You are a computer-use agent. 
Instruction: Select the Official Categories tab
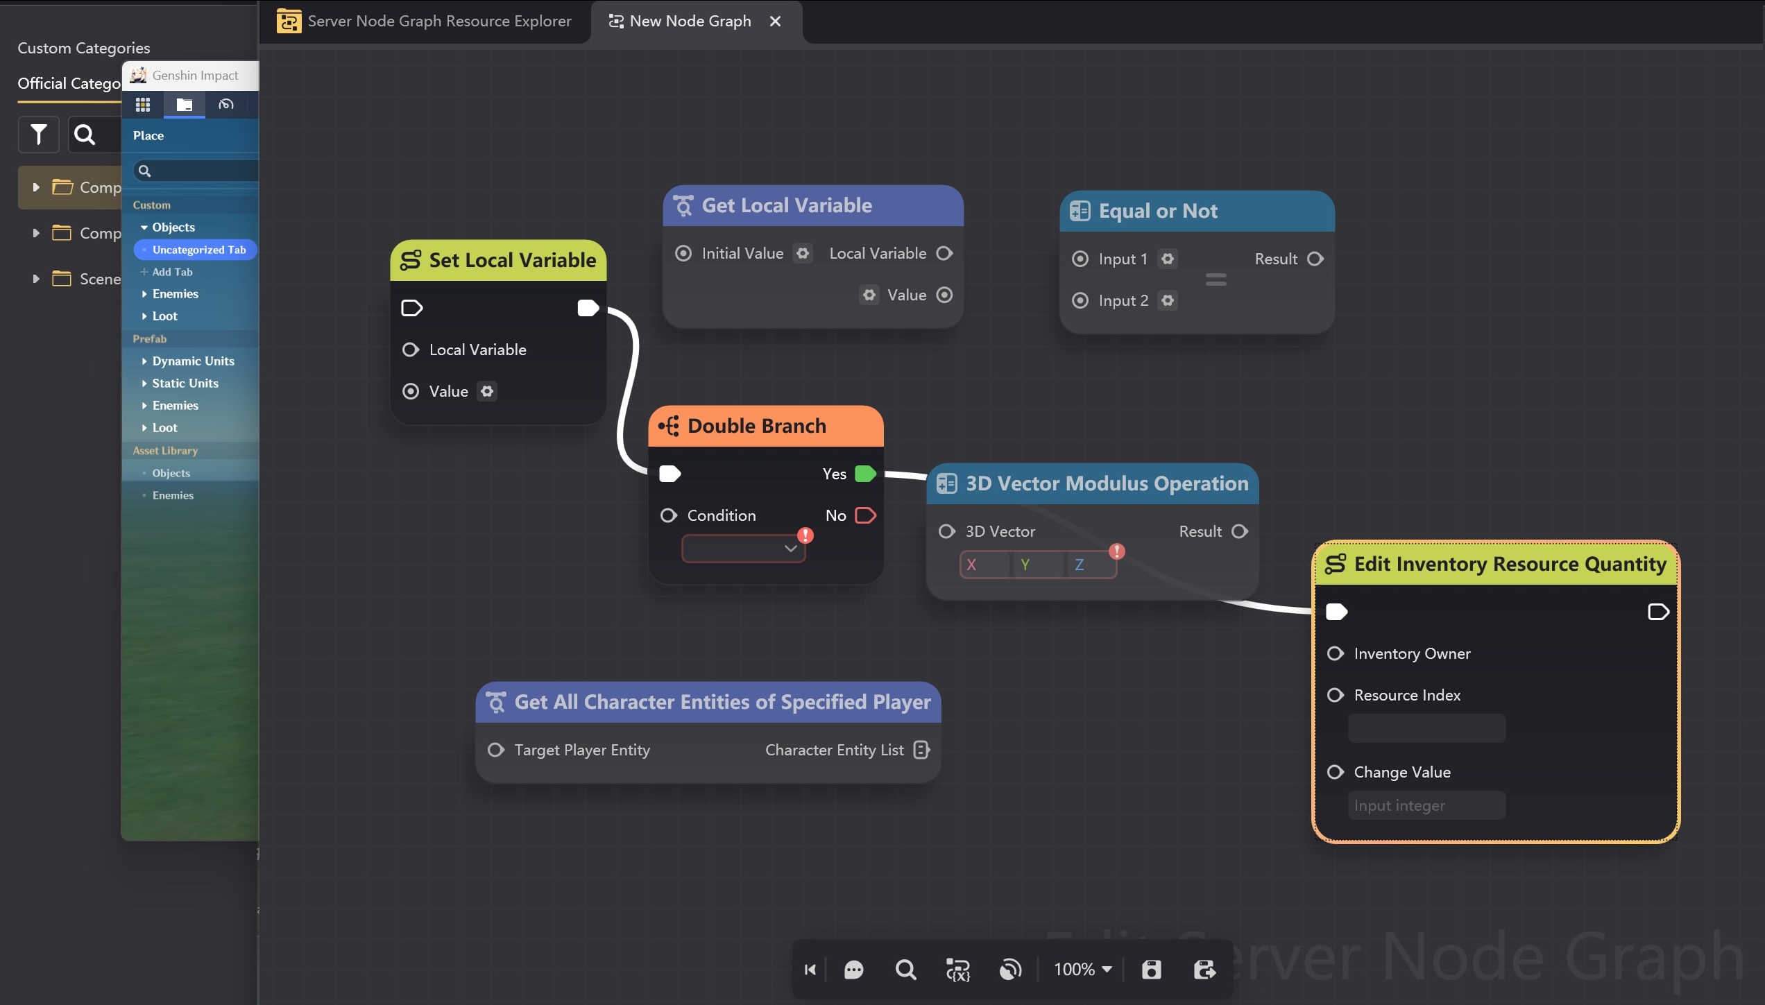click(69, 83)
